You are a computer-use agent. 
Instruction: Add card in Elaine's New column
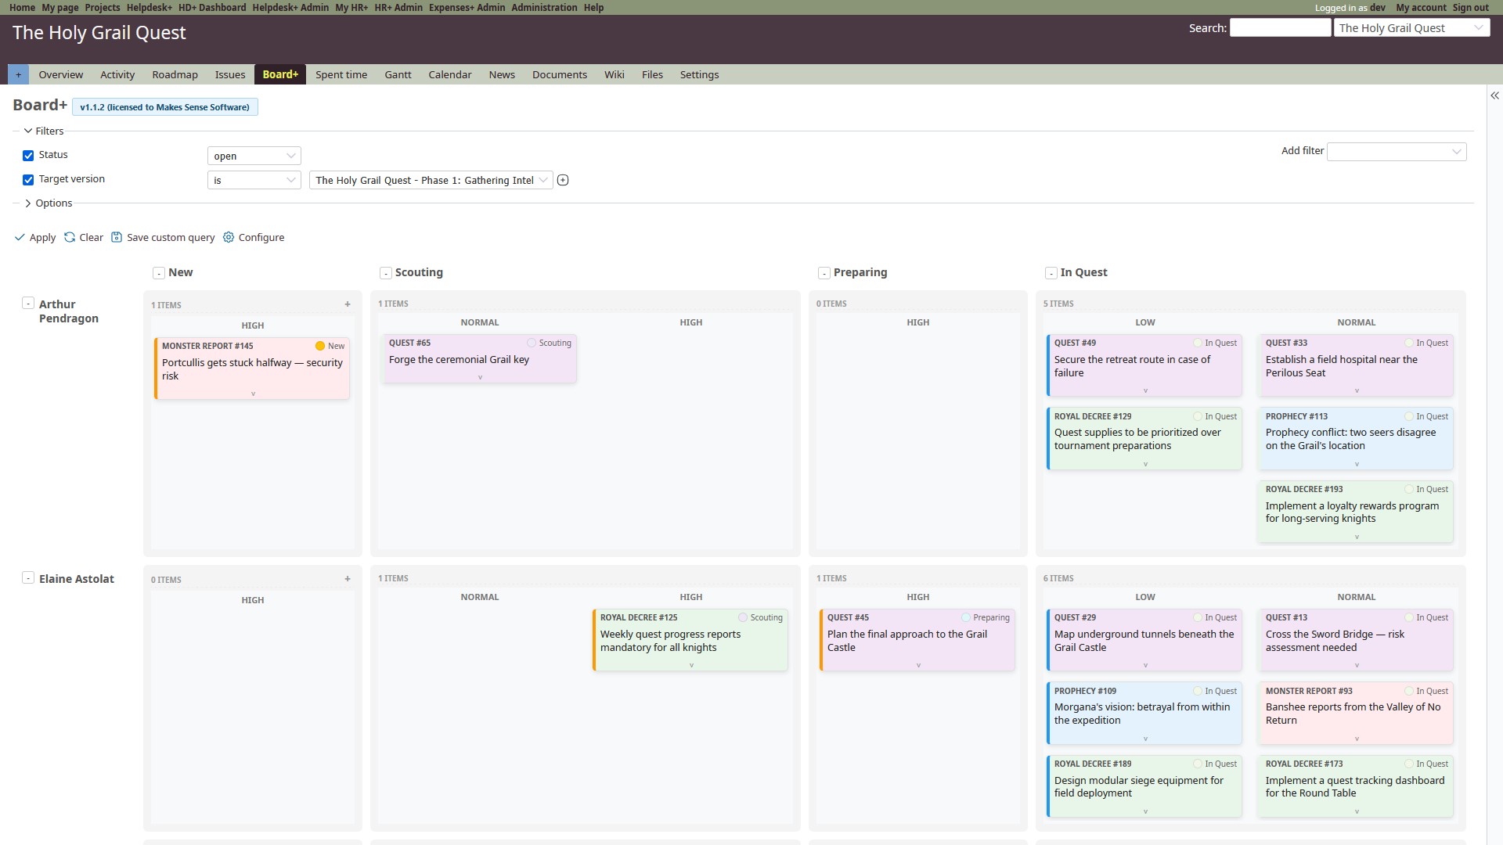[348, 579]
